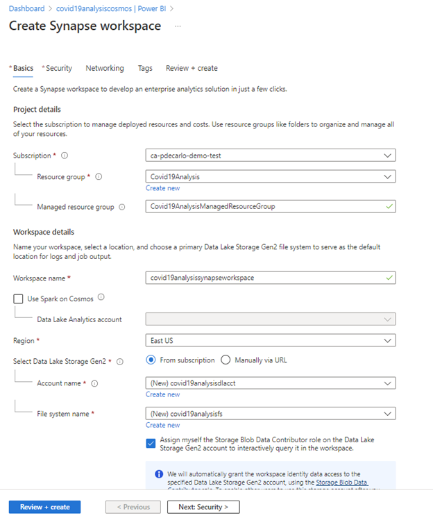Open the Subscription dropdown
The image size is (433, 520).
point(271,156)
